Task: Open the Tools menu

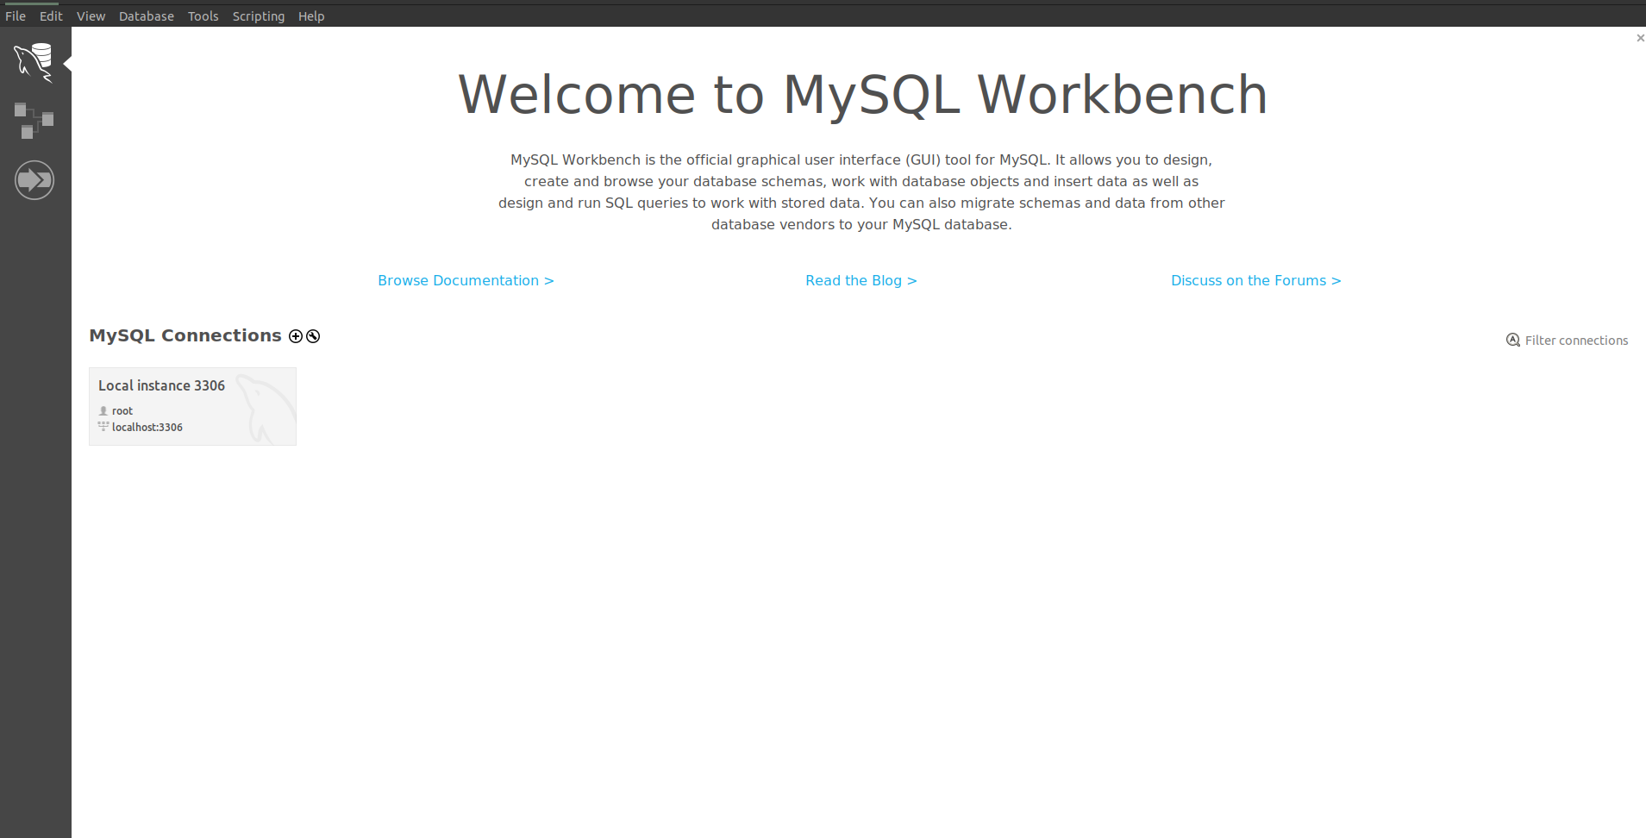Action: [x=203, y=16]
